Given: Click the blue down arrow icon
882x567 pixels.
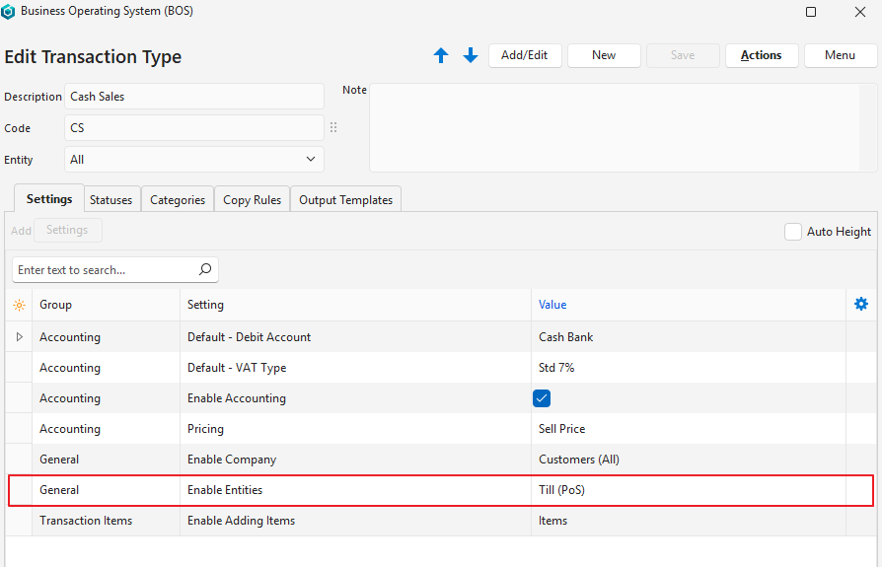Looking at the screenshot, I should [x=471, y=56].
